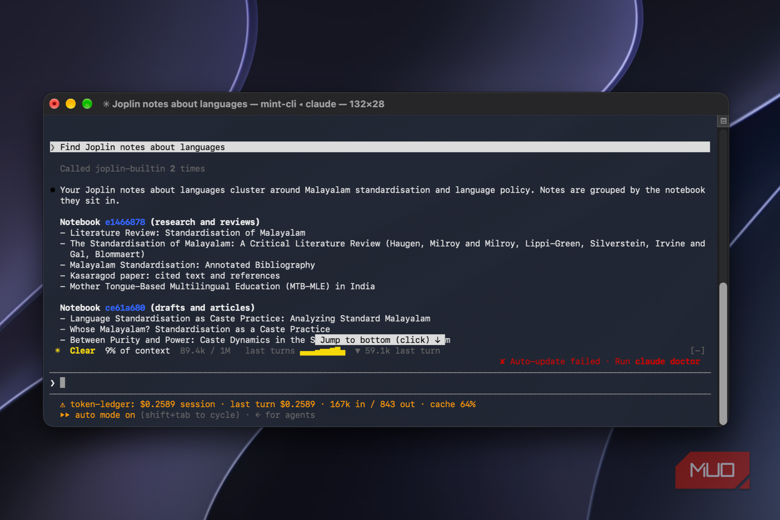Click 'Language Standardisation as Caste Practice' line
The height and width of the screenshot is (520, 780).
pyautogui.click(x=250, y=319)
